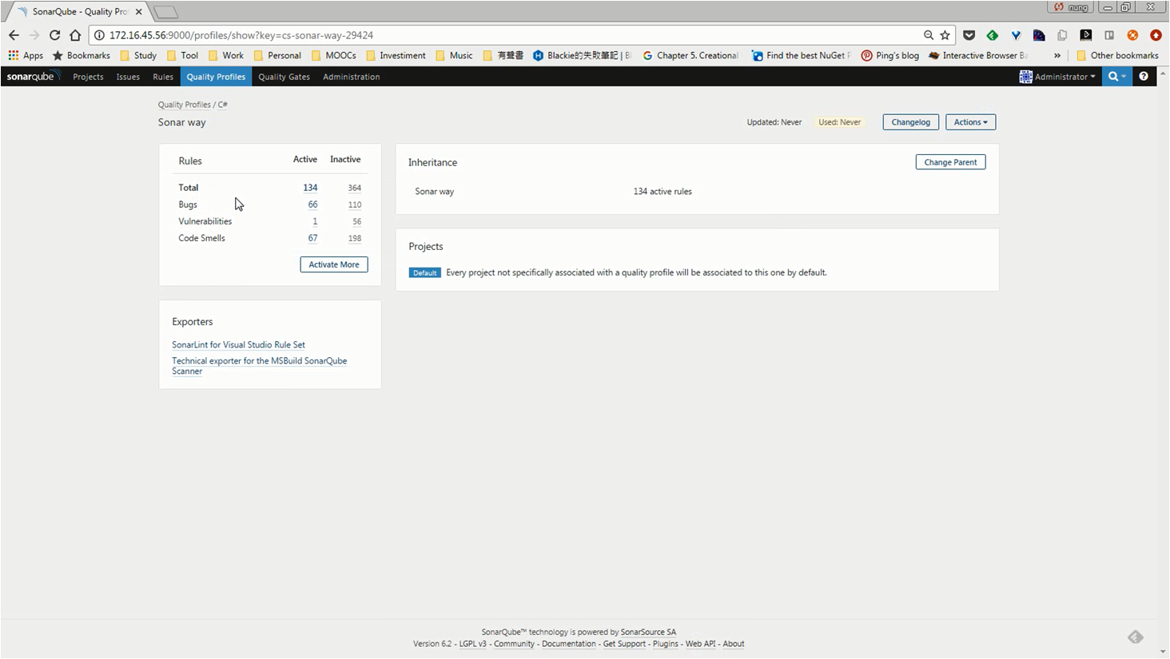
Task: Click the Community footer link
Action: click(514, 644)
